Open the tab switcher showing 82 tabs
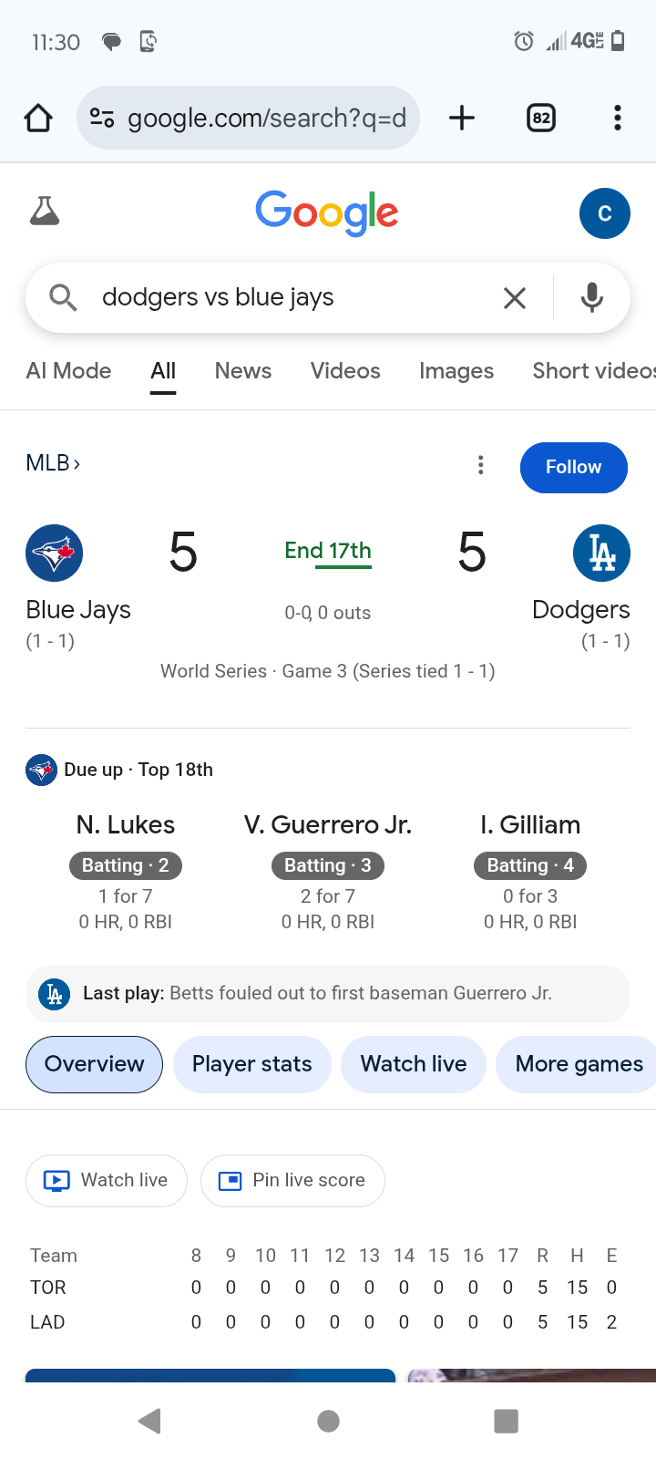Image resolution: width=656 pixels, height=1459 pixels. 541,118
